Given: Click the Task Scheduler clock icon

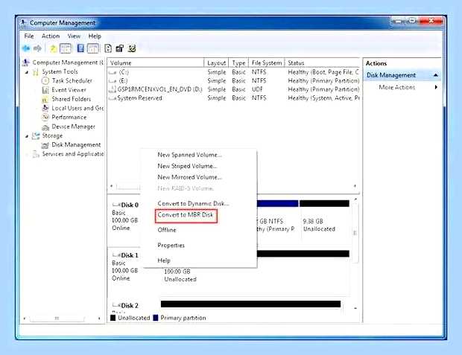Looking at the screenshot, I should 45,80.
